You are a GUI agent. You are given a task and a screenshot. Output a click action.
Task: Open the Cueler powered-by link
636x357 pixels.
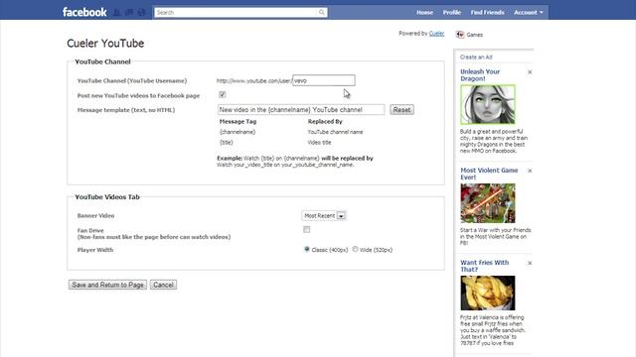point(436,34)
